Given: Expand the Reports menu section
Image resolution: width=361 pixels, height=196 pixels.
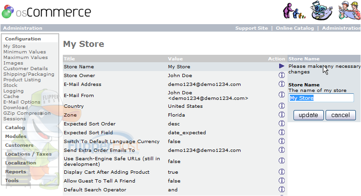Looking at the screenshot, I should coord(15,172).
